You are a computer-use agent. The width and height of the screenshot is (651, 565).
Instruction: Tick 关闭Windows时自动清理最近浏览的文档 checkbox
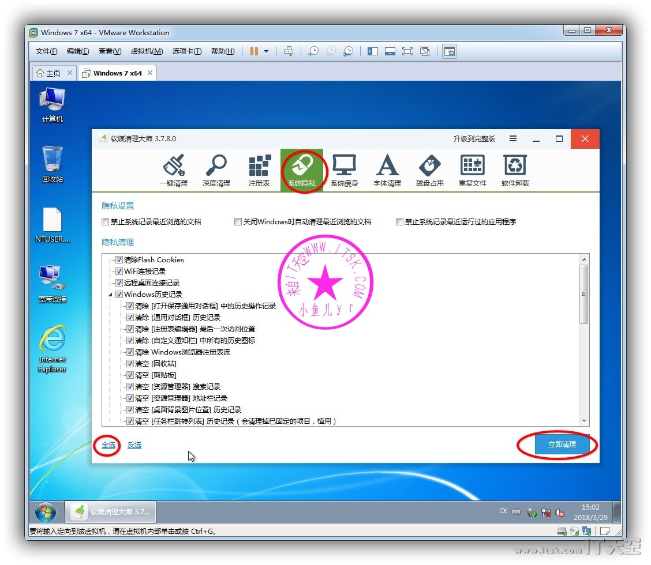pyautogui.click(x=238, y=222)
